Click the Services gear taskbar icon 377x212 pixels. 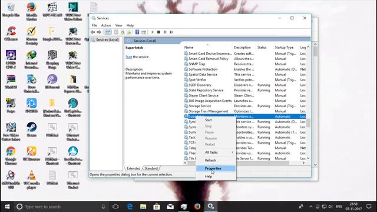point(211,207)
